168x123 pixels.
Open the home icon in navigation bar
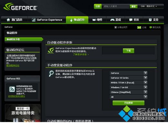point(8,20)
